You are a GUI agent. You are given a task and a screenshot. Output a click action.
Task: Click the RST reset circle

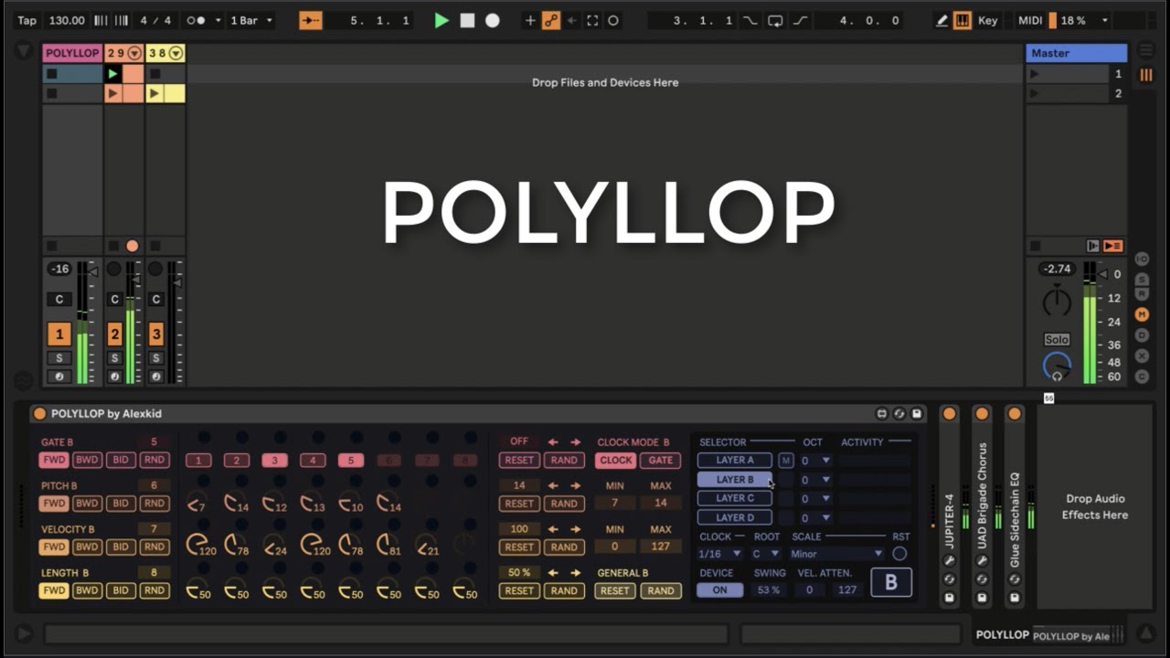point(899,554)
